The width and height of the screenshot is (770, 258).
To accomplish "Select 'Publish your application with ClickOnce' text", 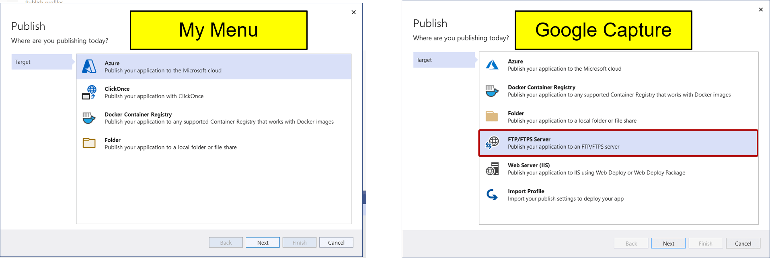I will pos(154,96).
